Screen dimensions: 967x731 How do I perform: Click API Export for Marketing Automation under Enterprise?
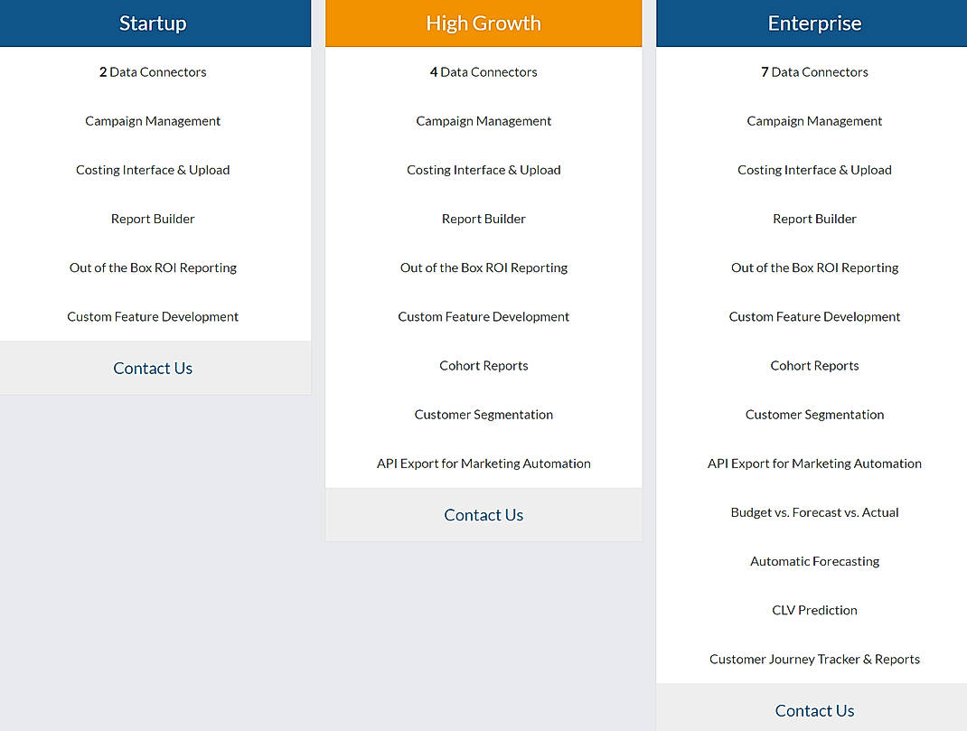[814, 463]
